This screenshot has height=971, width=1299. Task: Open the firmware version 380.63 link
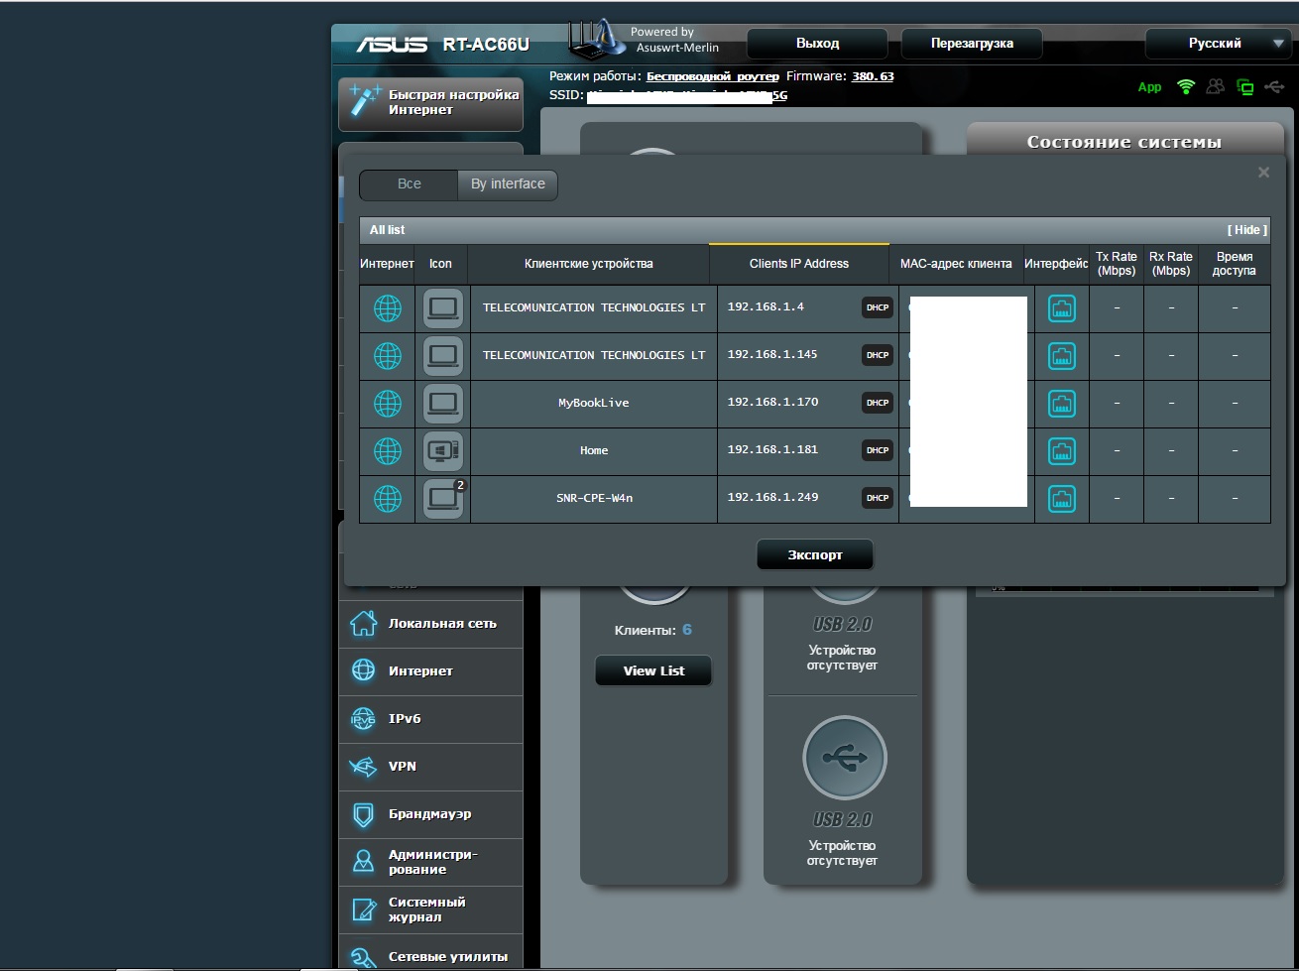coord(873,76)
